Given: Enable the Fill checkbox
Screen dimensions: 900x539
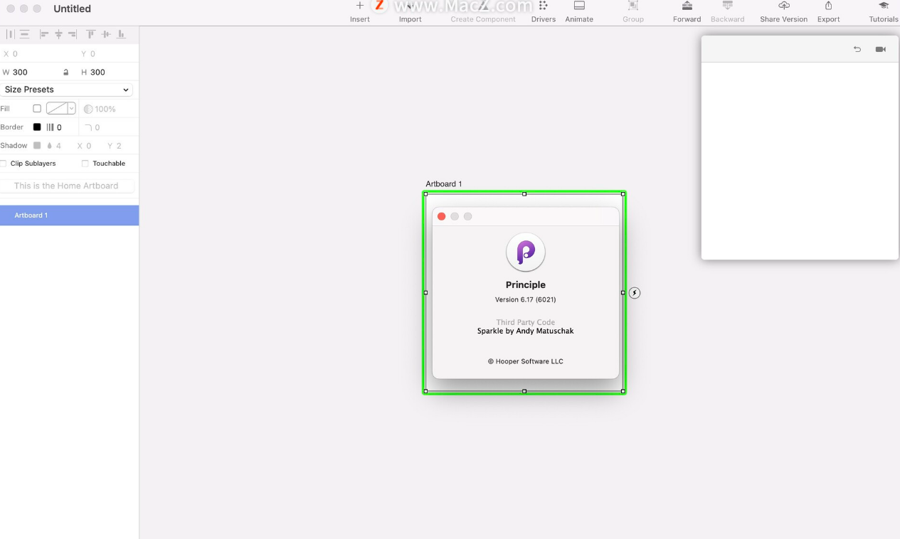Looking at the screenshot, I should [x=37, y=109].
